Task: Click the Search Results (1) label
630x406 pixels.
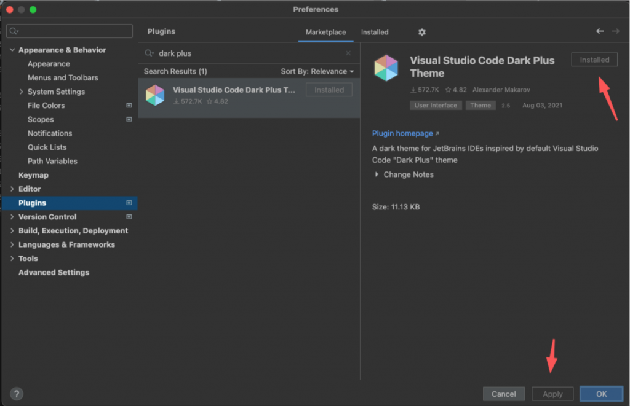Action: tap(175, 71)
